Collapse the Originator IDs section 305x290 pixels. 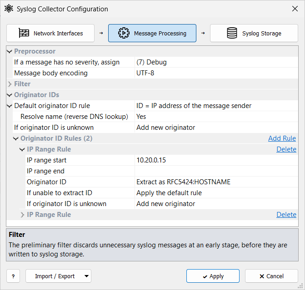[10, 95]
